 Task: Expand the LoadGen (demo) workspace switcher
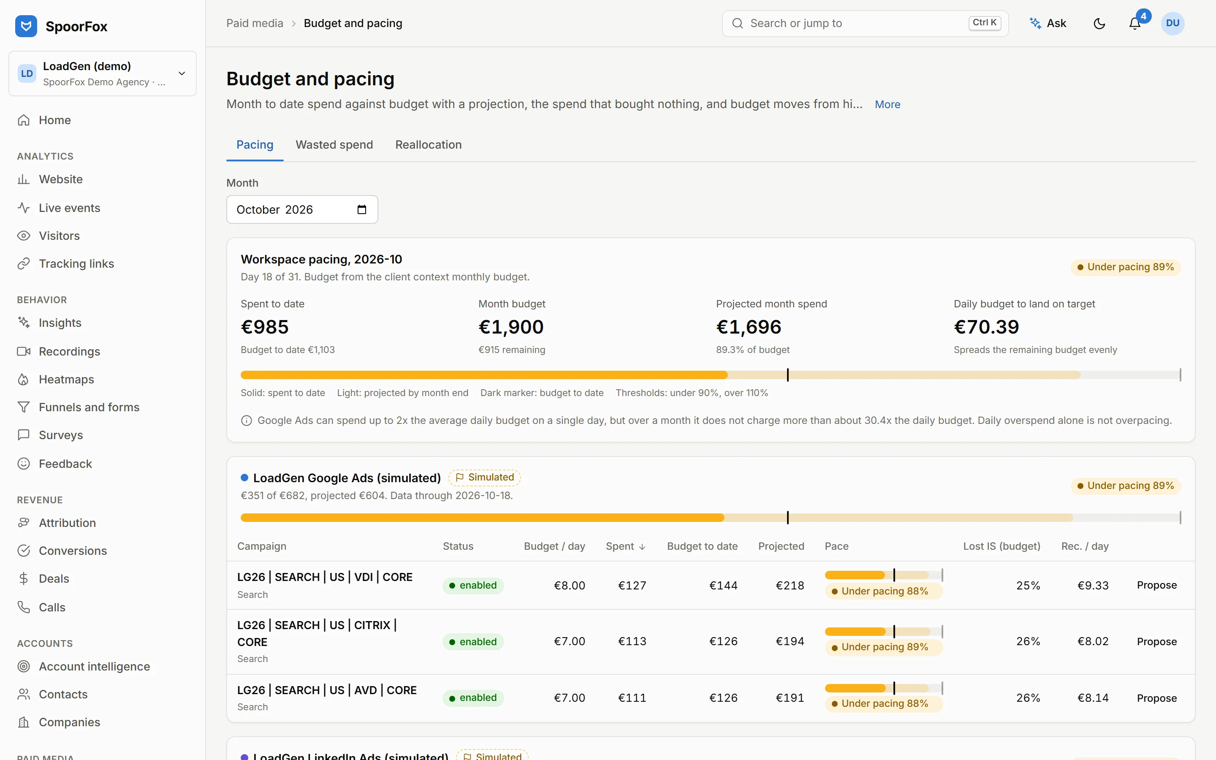click(103, 73)
